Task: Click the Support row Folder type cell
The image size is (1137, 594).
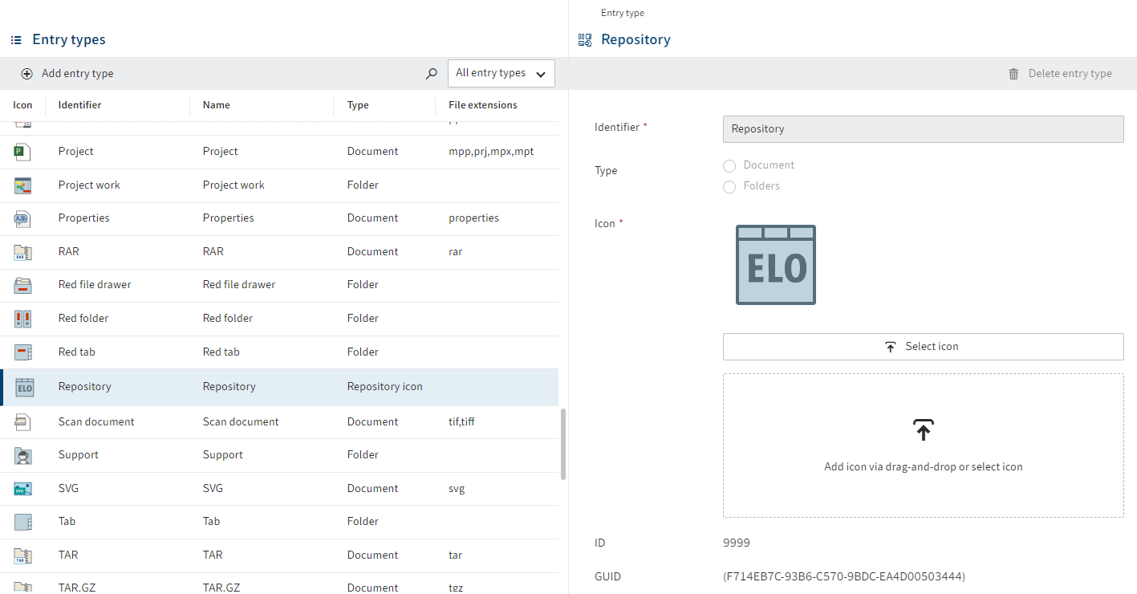Action: pos(363,455)
